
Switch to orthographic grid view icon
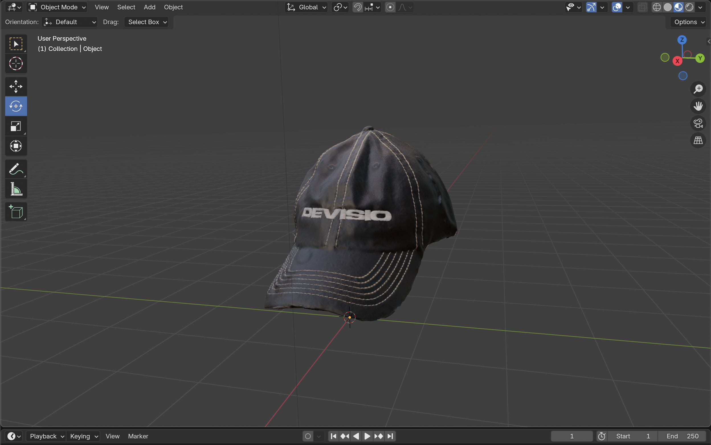pos(698,140)
